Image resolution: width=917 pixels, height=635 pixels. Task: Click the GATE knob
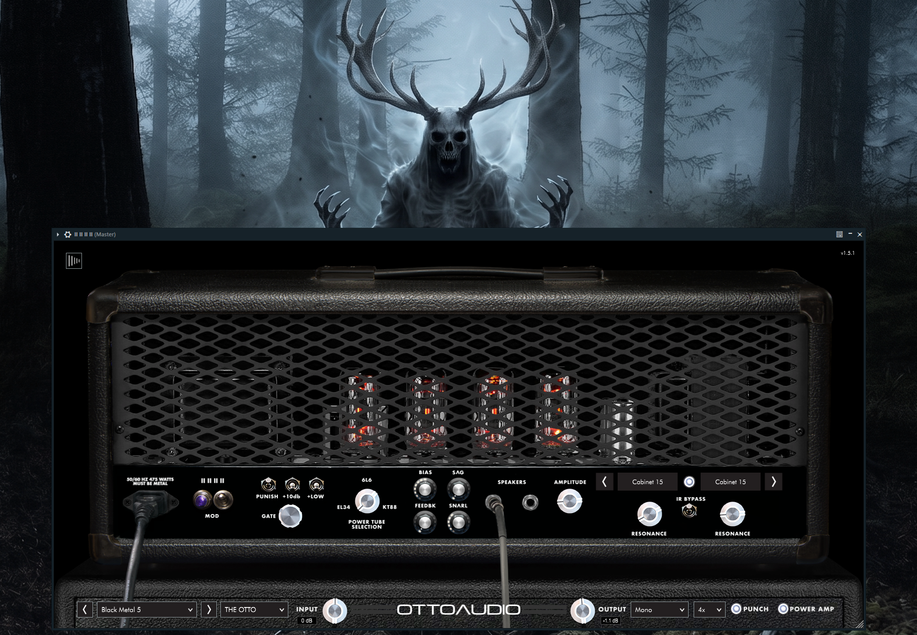(290, 516)
